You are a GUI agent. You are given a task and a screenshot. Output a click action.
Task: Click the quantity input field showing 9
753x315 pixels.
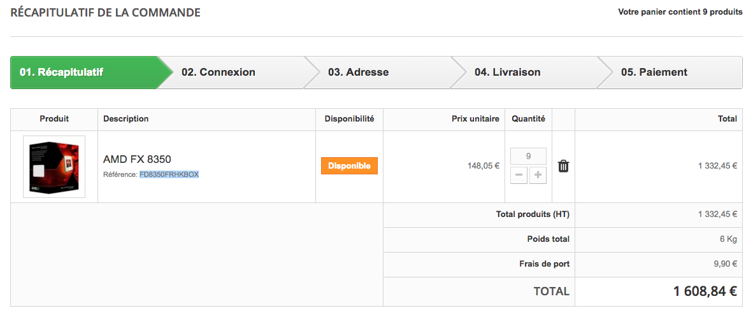(528, 156)
